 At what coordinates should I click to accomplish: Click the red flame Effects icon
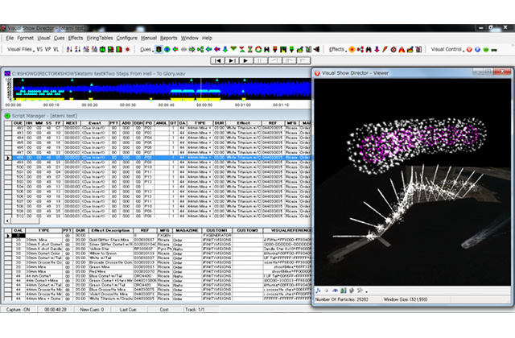pos(402,49)
